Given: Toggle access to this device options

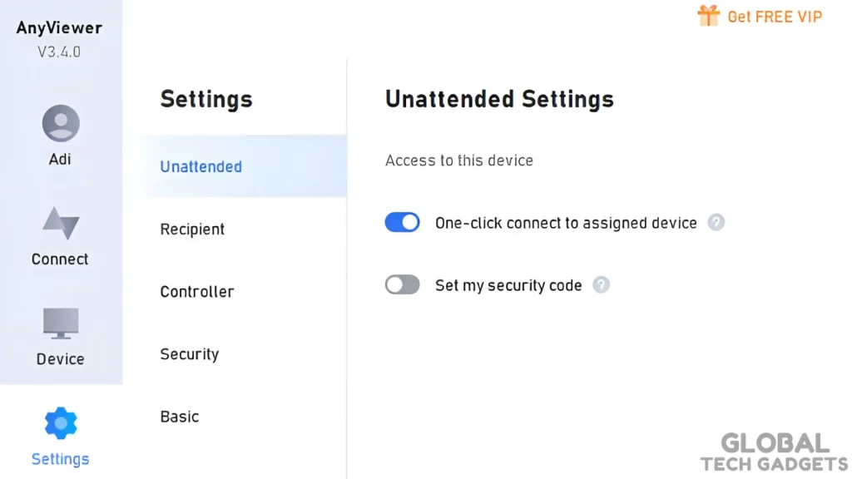Looking at the screenshot, I should pyautogui.click(x=458, y=160).
